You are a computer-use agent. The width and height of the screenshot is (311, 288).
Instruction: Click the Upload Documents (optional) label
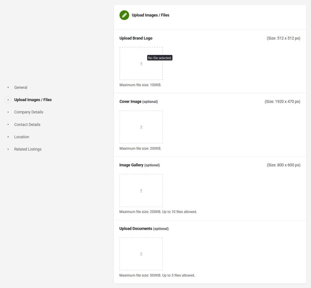tap(144, 229)
